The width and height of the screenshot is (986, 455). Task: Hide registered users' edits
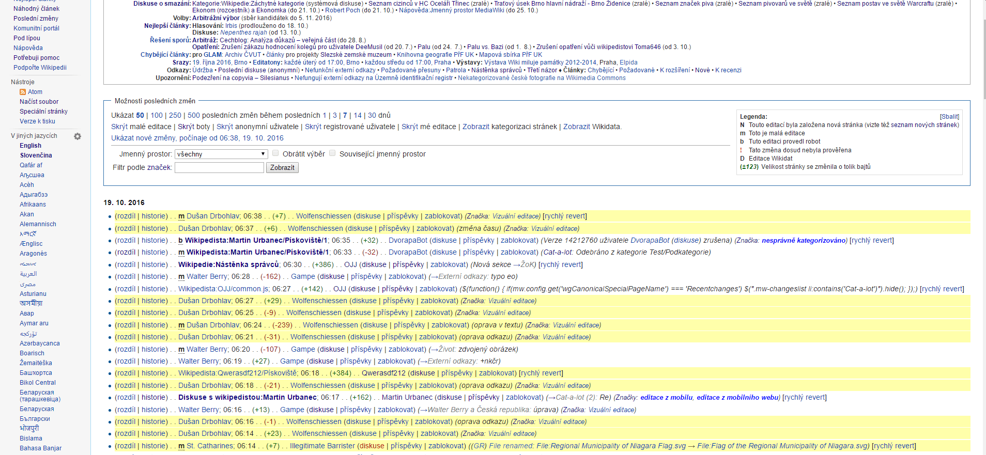tap(313, 127)
